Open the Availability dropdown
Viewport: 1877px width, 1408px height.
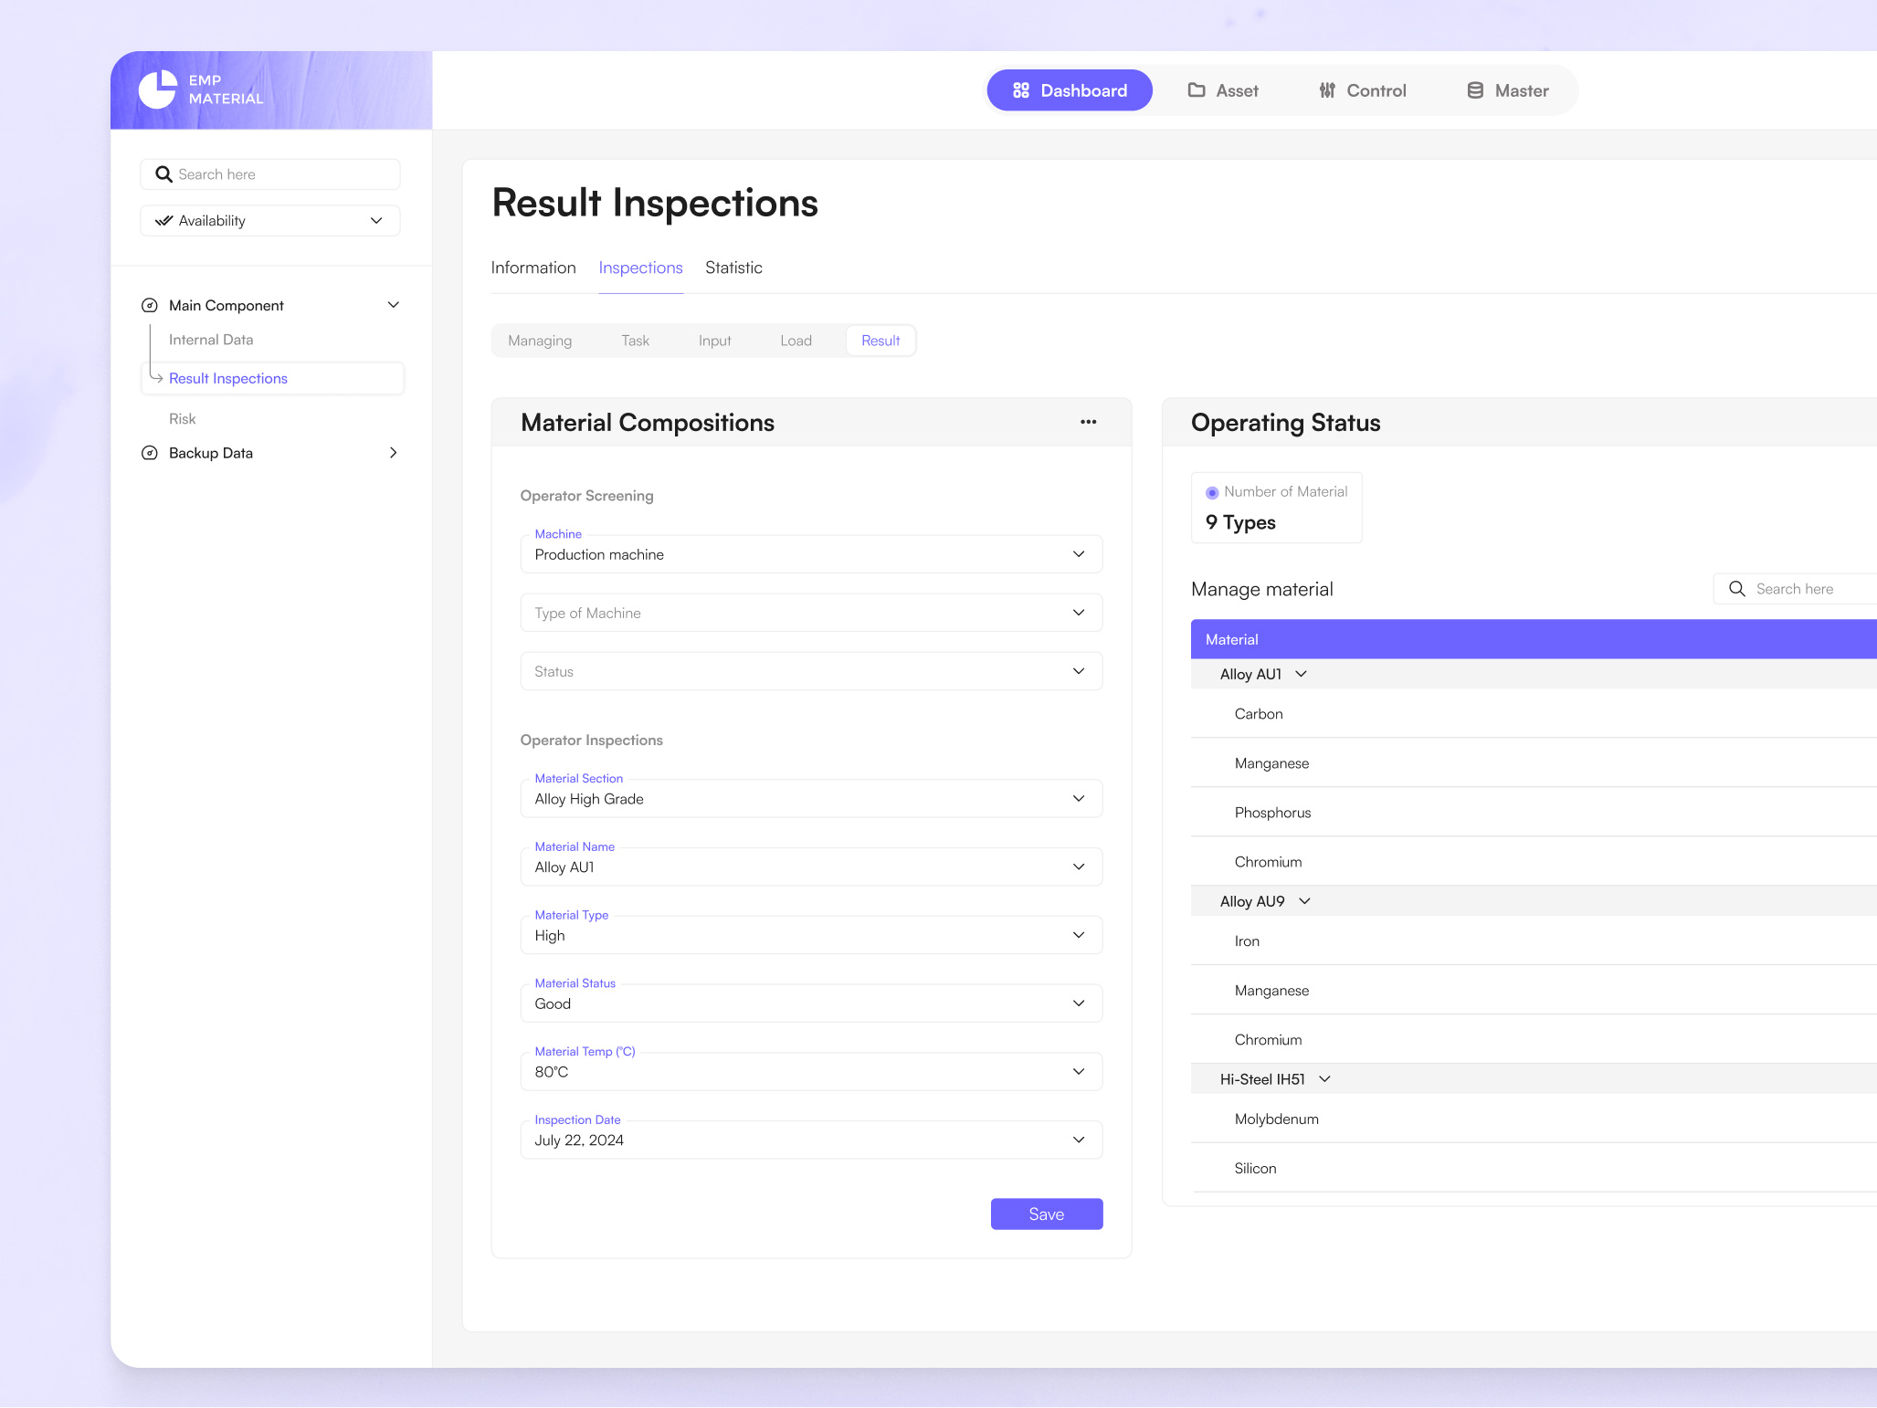pos(270,221)
